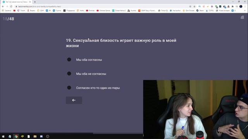The image size is (248, 139).
Task: Click the yellow-green taskbar app icon
Action: click(x=22, y=136)
